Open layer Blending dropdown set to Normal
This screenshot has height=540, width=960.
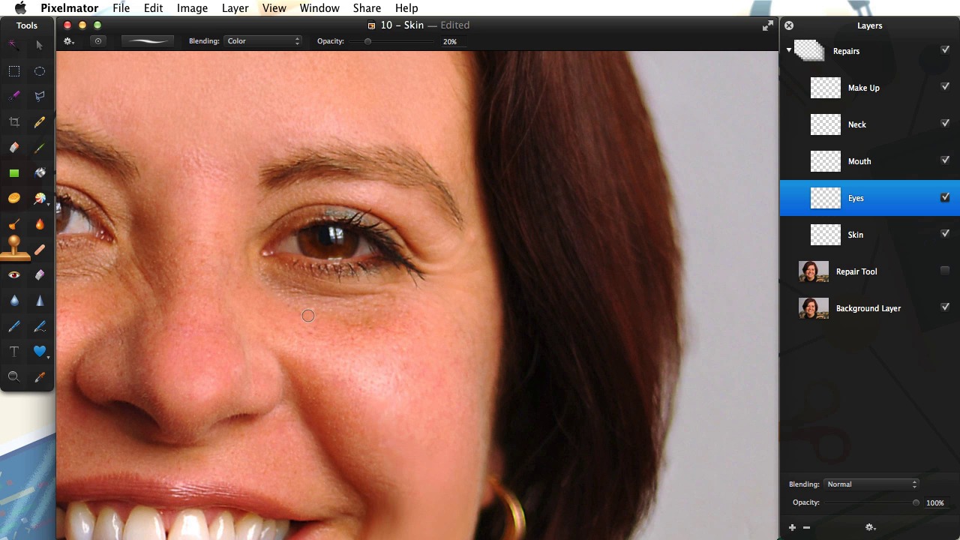(871, 484)
